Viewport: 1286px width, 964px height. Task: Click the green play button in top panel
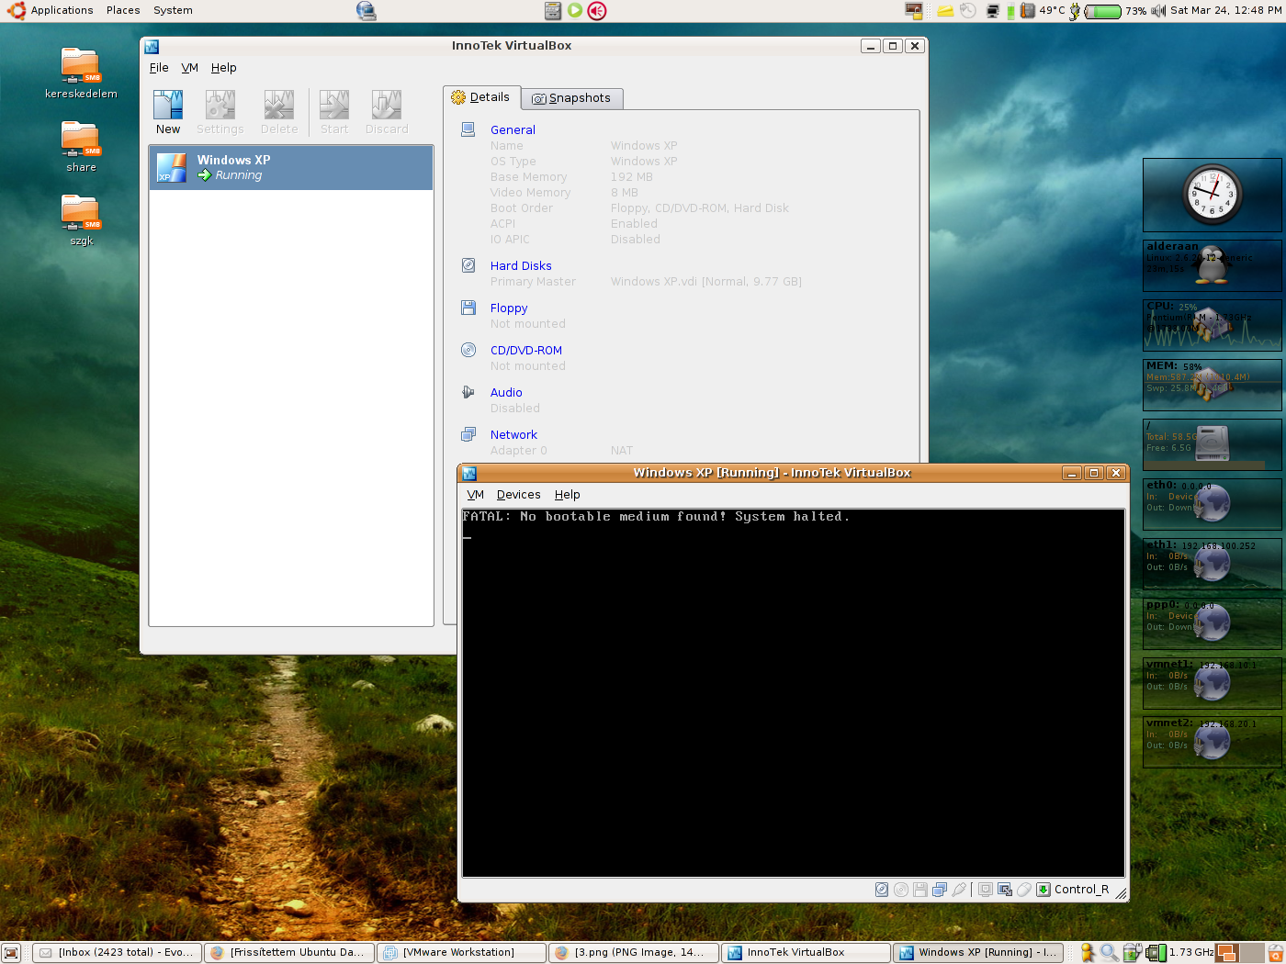[x=575, y=10]
